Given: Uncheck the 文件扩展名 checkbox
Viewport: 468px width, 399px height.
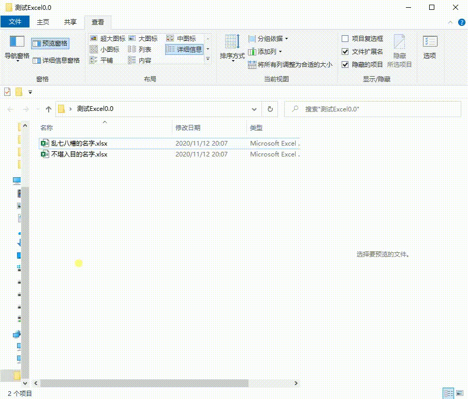Looking at the screenshot, I should click(345, 52).
